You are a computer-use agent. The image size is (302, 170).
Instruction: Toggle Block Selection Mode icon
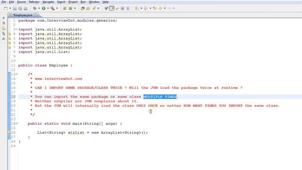click(x=123, y=8)
